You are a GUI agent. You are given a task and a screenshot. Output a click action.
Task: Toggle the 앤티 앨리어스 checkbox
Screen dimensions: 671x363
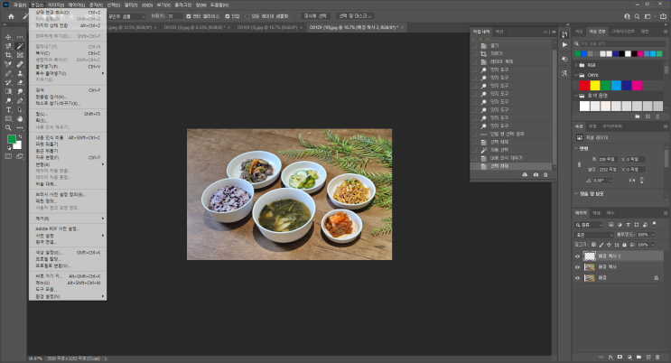click(187, 16)
